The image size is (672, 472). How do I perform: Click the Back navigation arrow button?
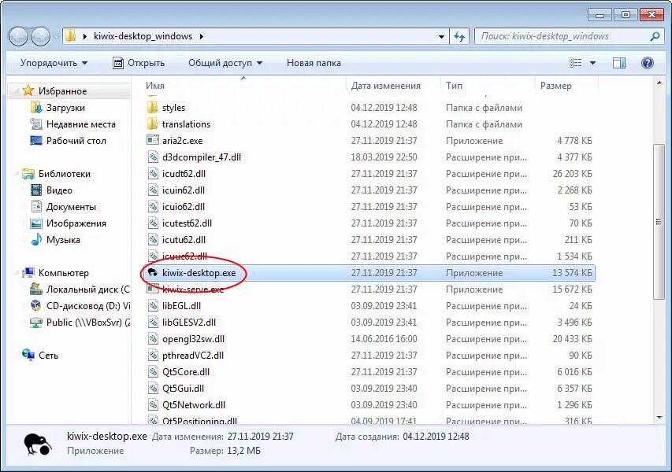(19, 36)
